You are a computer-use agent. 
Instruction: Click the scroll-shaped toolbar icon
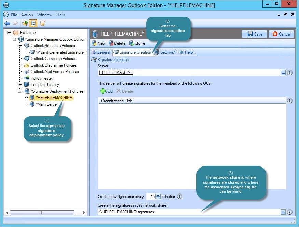point(42,23)
